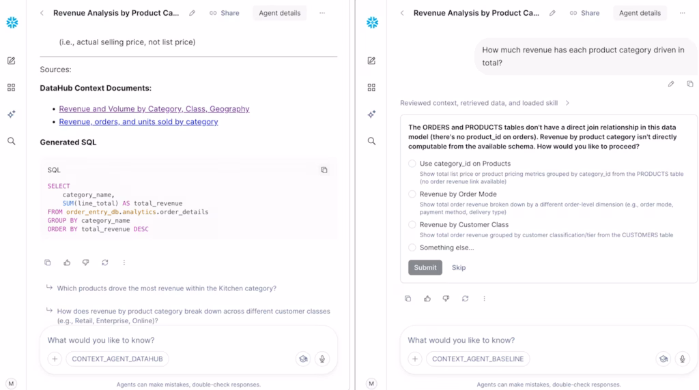Open Agent details in right window
Image resolution: width=699 pixels, height=390 pixels.
pos(640,13)
